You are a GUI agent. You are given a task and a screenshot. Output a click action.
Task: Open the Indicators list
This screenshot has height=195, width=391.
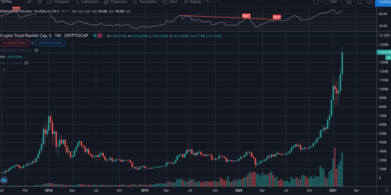tap(87, 2)
